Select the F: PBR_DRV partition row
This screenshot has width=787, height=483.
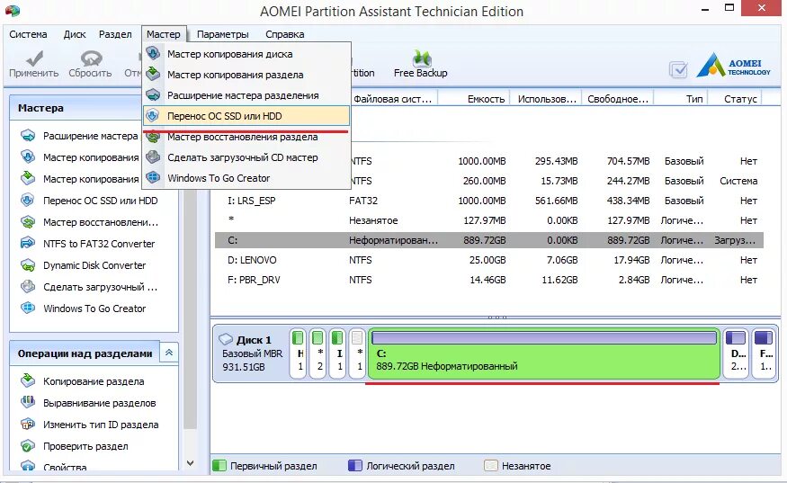489,280
